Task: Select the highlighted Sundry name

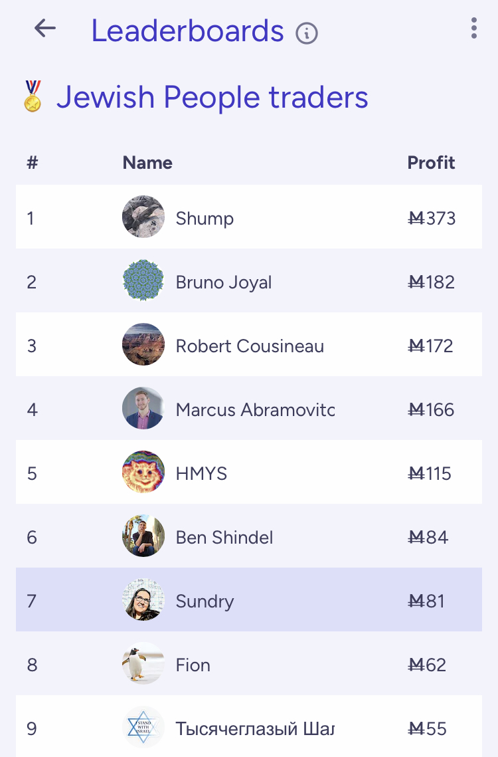Action: click(205, 601)
